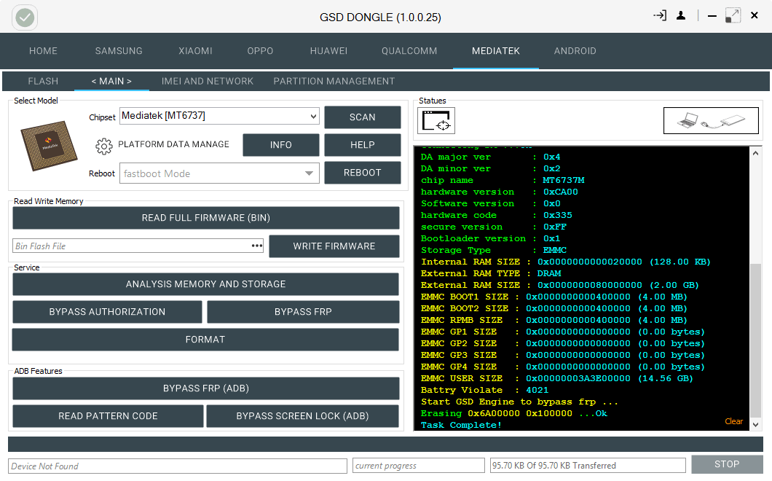Click READ FULL FIRMWARE (BIN) button
The image size is (772, 481).
tap(206, 218)
